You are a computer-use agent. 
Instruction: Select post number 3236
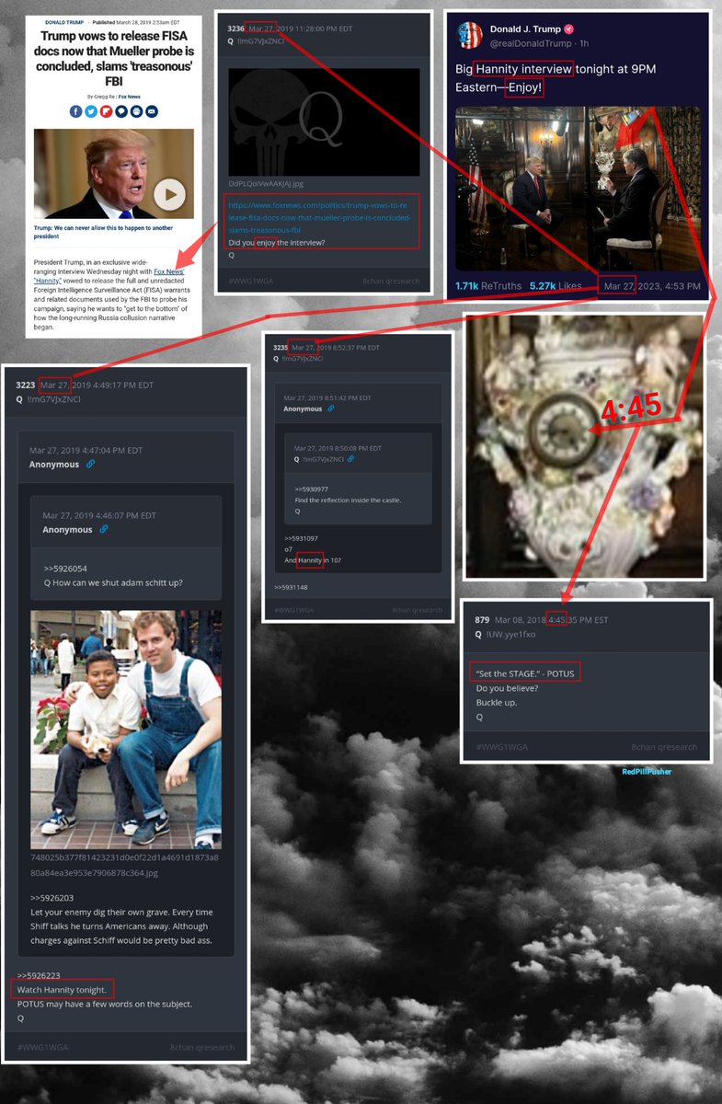pyautogui.click(x=236, y=29)
